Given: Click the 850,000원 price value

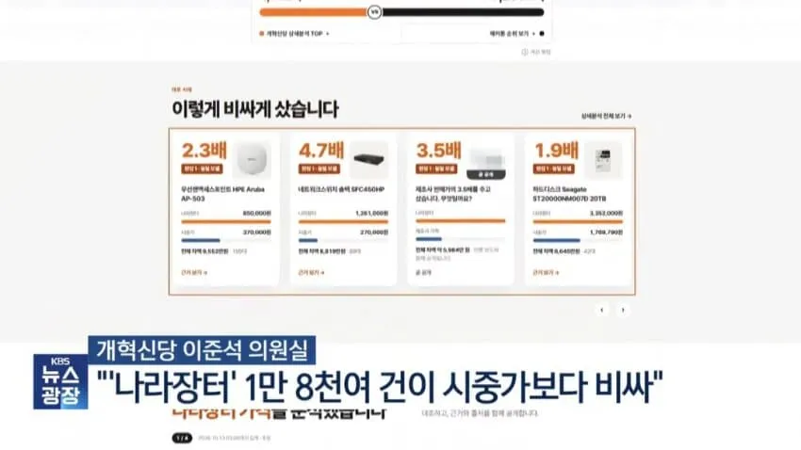Looking at the screenshot, I should pos(256,214).
